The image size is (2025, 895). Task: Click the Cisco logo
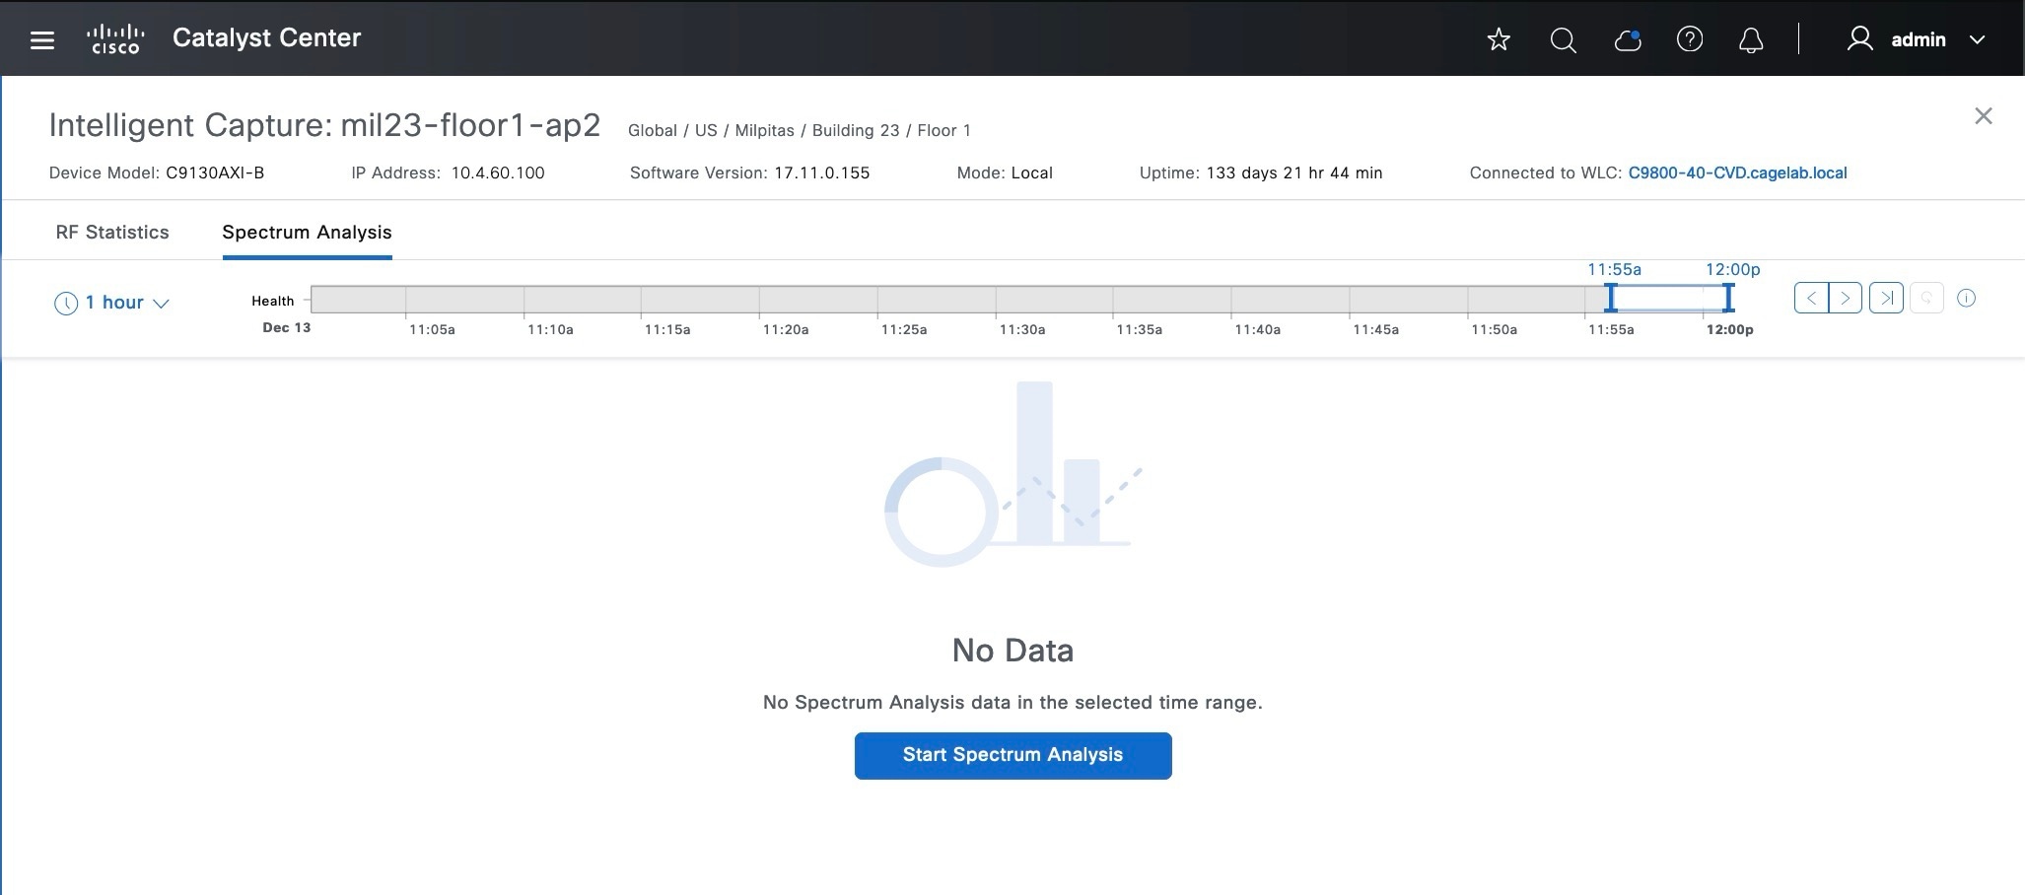(x=115, y=39)
